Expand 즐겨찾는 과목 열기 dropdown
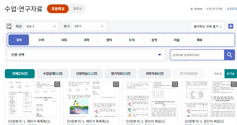237x125 pixels. tap(207, 26)
